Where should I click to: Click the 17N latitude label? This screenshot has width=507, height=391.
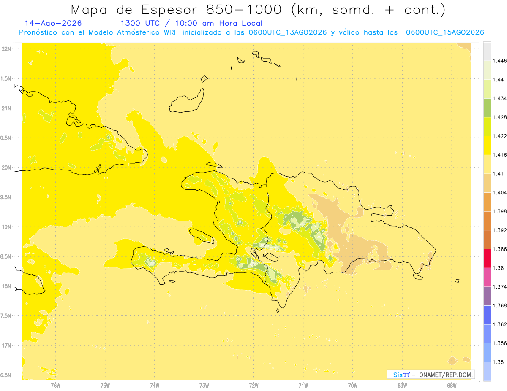[6, 345]
